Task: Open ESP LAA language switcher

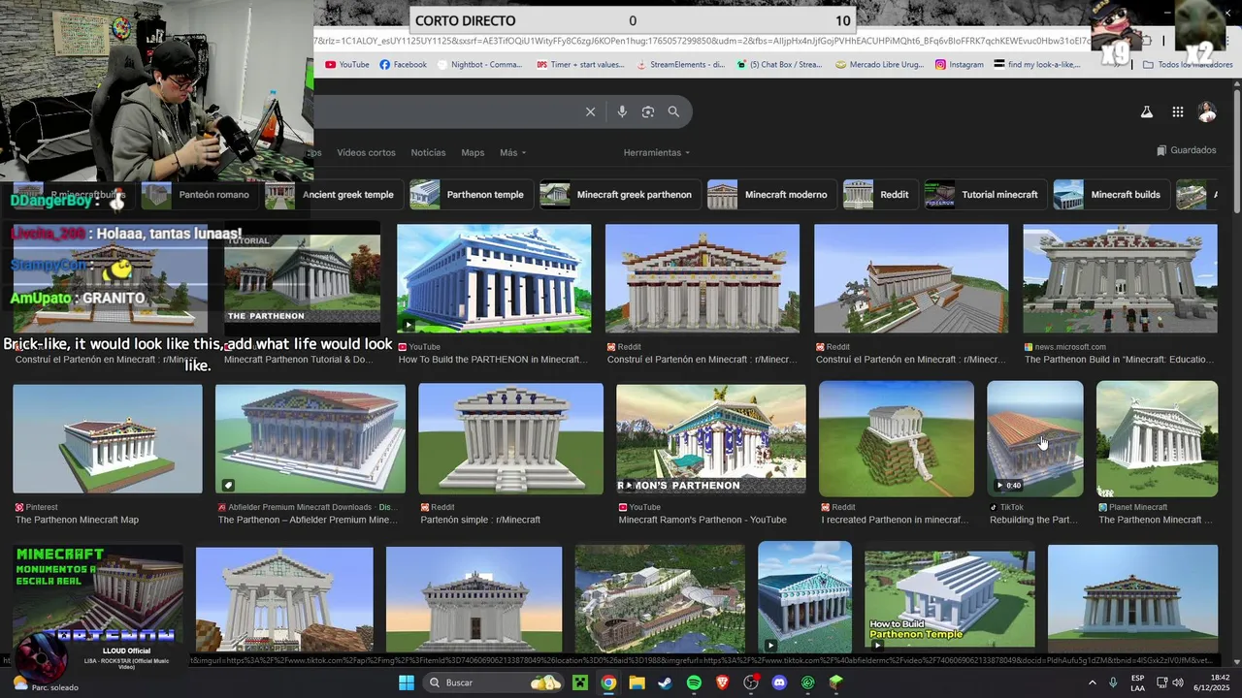Action: 1137,682
